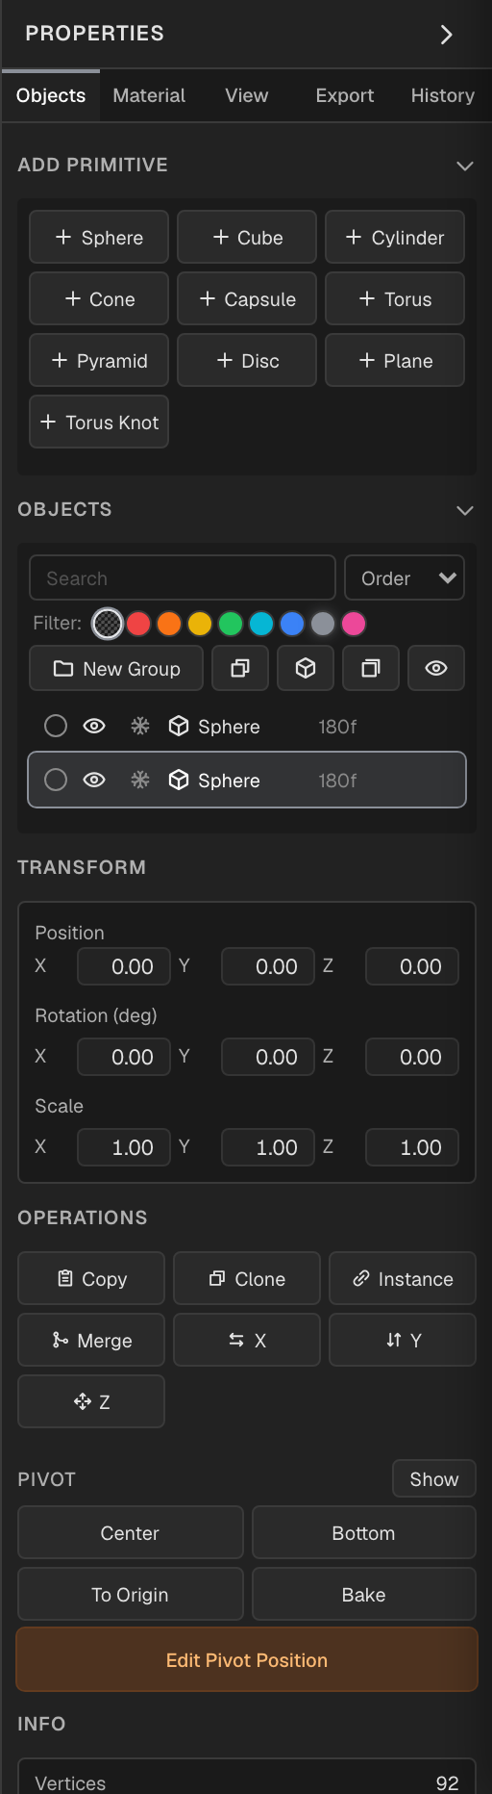Collapse the Properties panel with top arrow

(446, 35)
